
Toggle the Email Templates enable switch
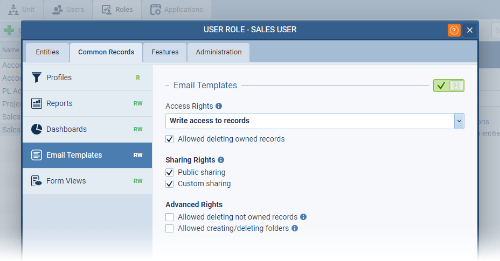pyautogui.click(x=448, y=86)
